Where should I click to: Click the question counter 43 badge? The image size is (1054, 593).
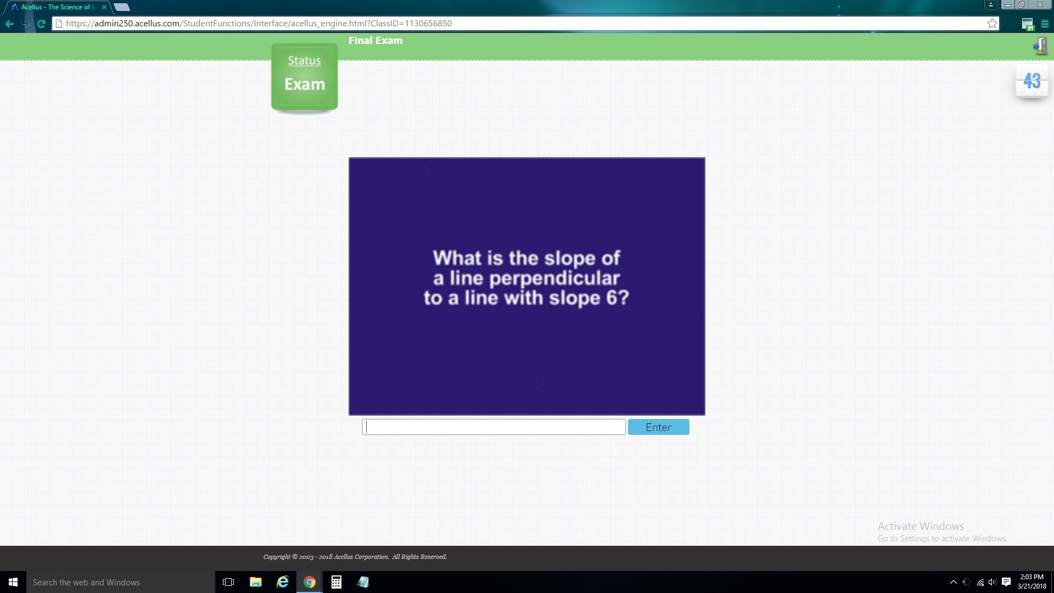(x=1031, y=81)
